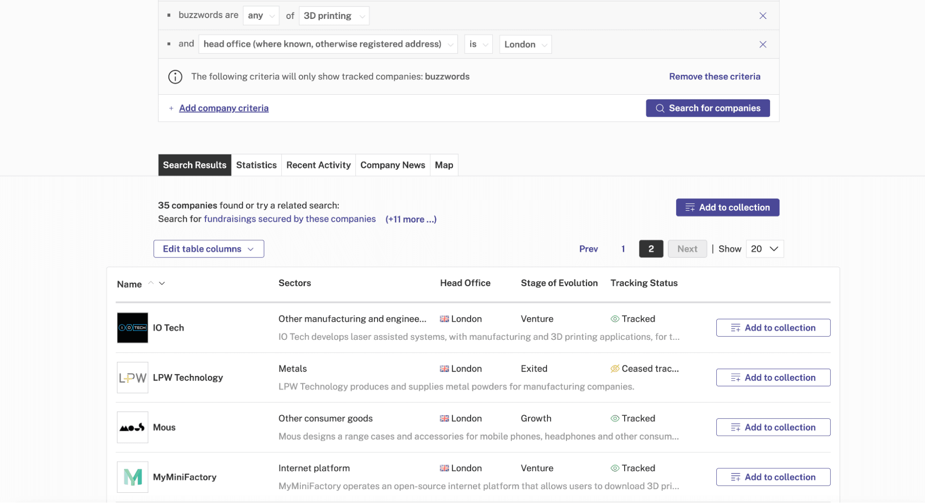
Task: Click the MyMiniFactory logo
Action: (x=132, y=477)
